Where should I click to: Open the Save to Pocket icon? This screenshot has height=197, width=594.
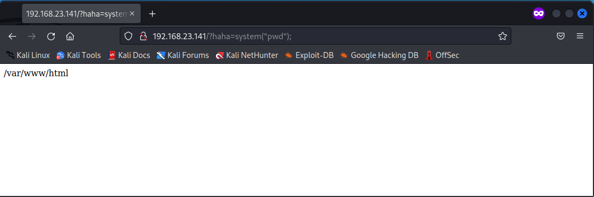pyautogui.click(x=561, y=37)
